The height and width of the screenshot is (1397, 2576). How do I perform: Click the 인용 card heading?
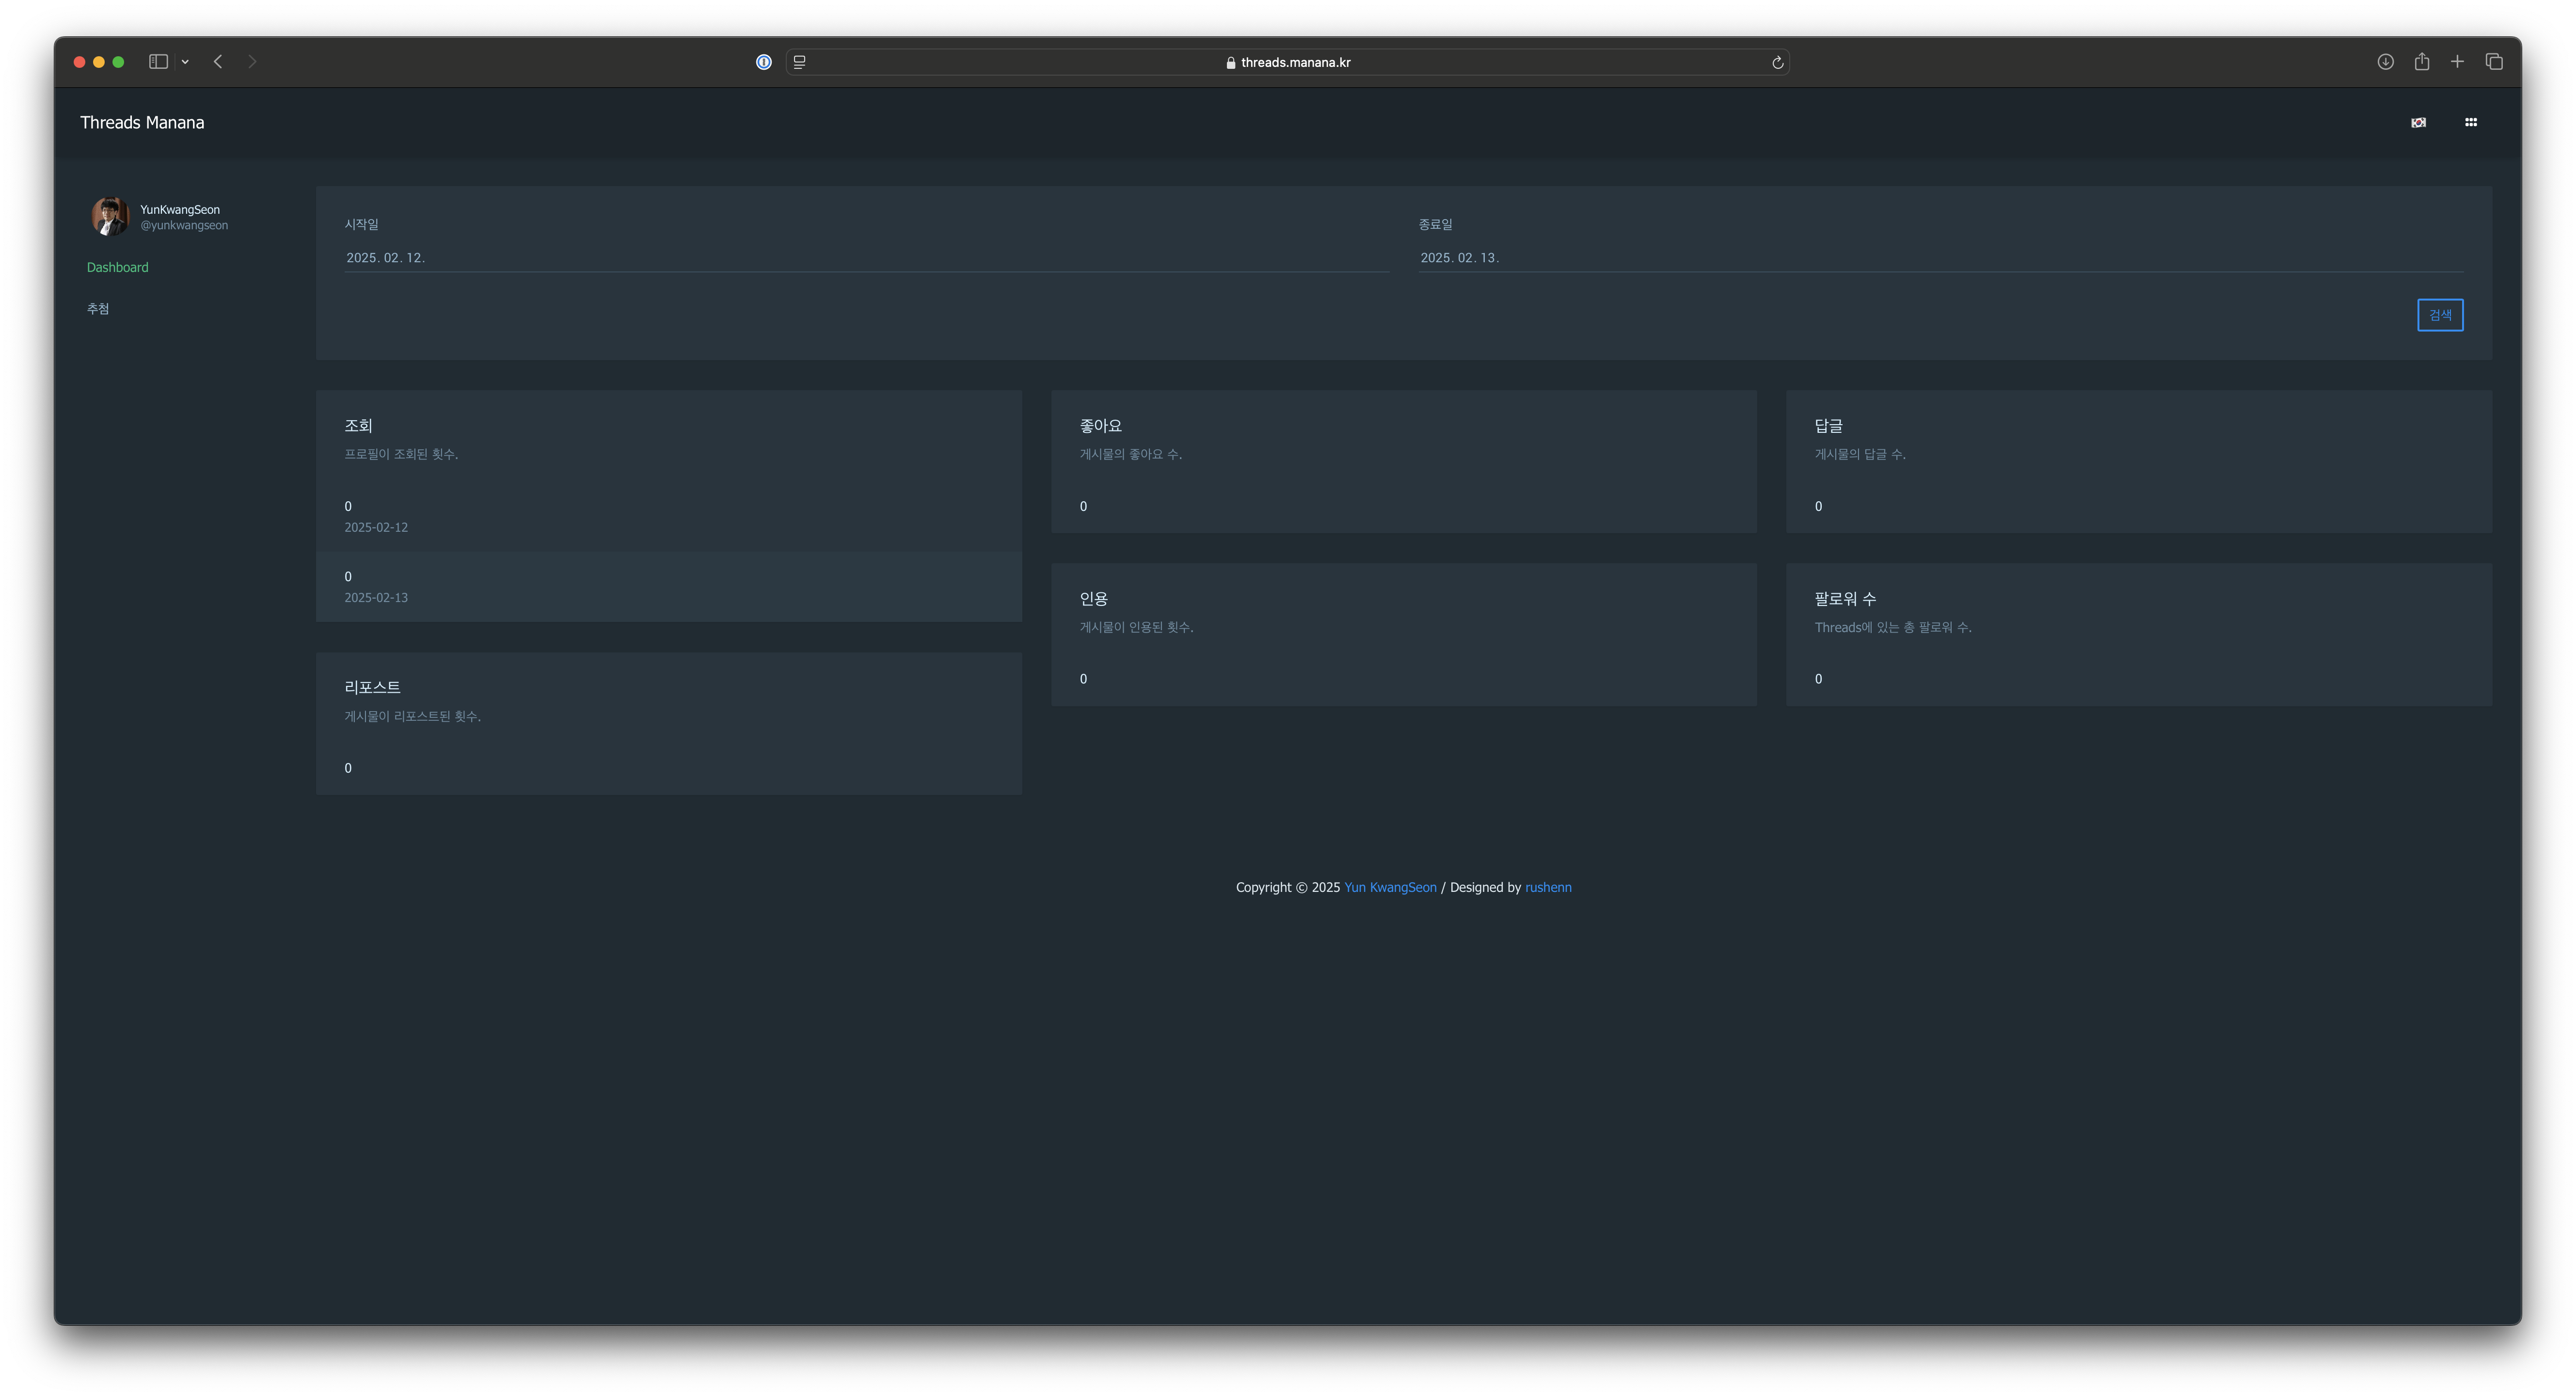pos(1093,599)
